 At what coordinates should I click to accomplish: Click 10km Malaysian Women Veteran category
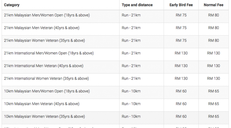[x=44, y=117]
